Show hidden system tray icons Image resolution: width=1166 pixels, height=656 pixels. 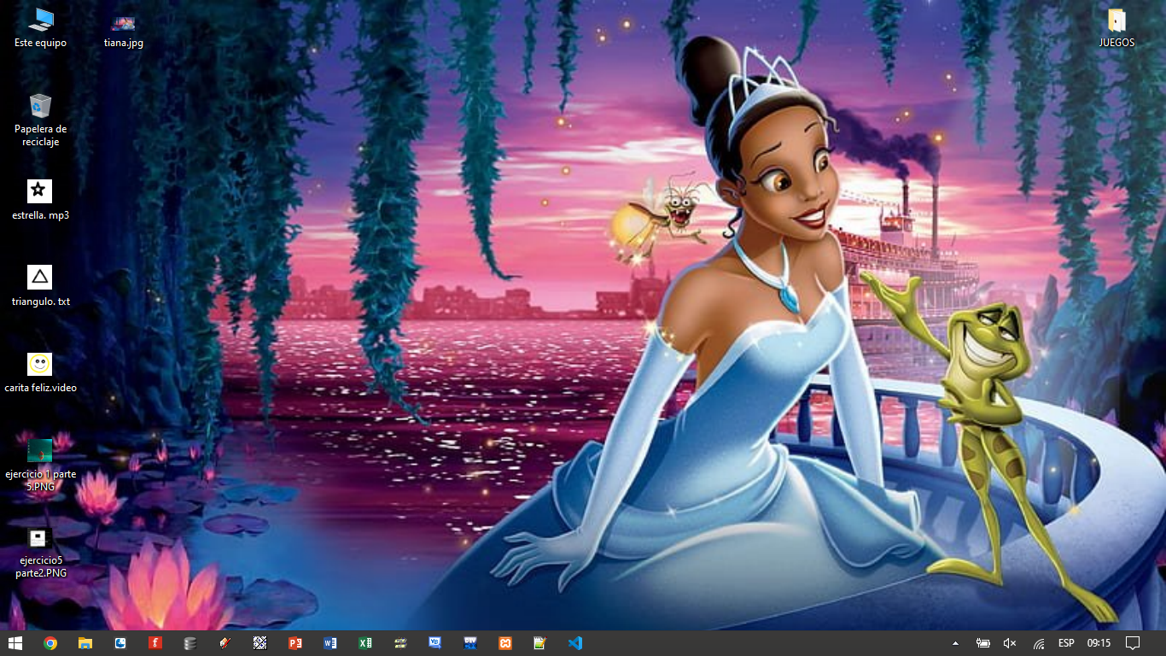coord(955,643)
